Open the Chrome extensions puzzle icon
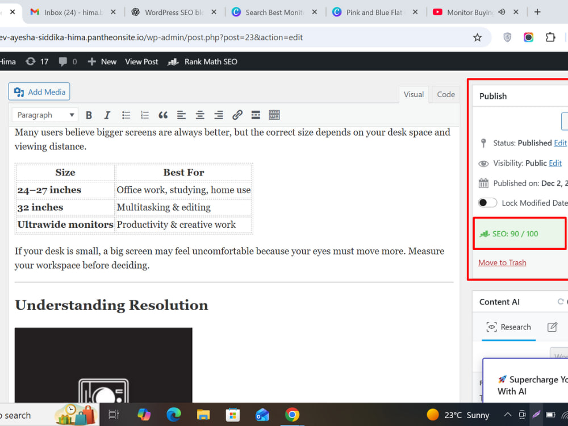 550,37
